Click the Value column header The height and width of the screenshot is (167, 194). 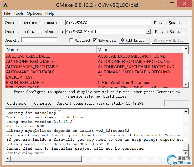pos(140,50)
